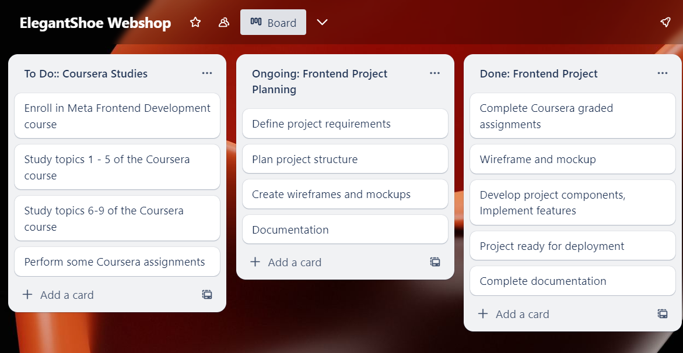Viewport: 683px width, 353px height.
Task: Click Add a card under Documentation
Action: [294, 262]
